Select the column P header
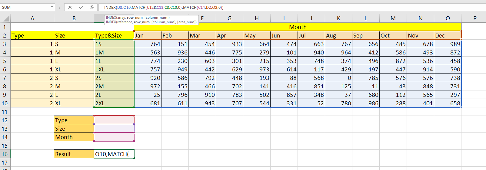The width and height of the screenshot is (486, 170). [x=475, y=18]
